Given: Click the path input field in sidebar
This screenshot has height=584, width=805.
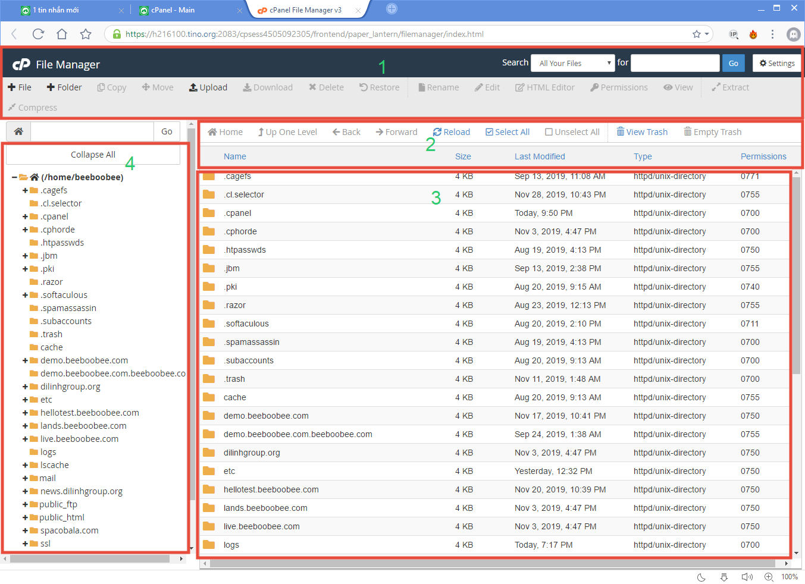Looking at the screenshot, I should [92, 131].
